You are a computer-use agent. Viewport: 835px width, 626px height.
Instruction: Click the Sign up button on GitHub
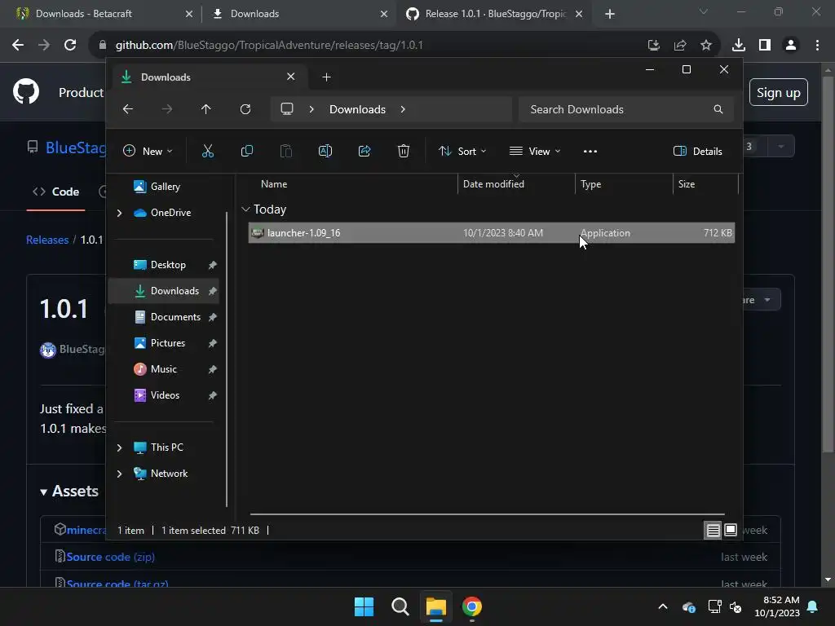pyautogui.click(x=779, y=93)
